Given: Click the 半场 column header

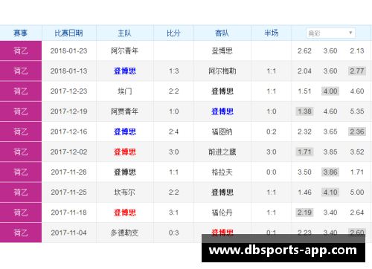Looking at the screenshot, I should [x=271, y=33].
